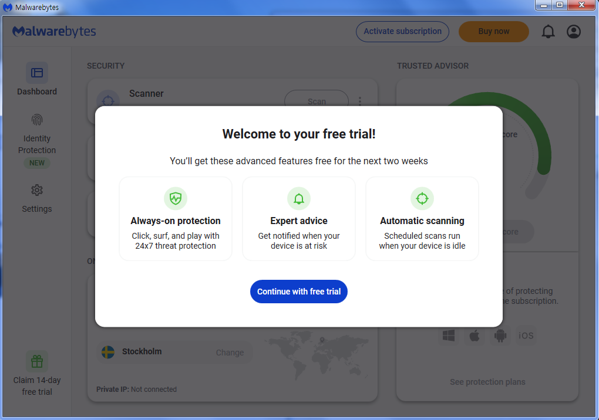Click See protection plans link
599x420 pixels.
pos(487,382)
